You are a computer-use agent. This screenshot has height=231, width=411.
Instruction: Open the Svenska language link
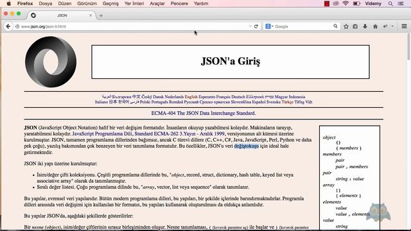point(274,102)
